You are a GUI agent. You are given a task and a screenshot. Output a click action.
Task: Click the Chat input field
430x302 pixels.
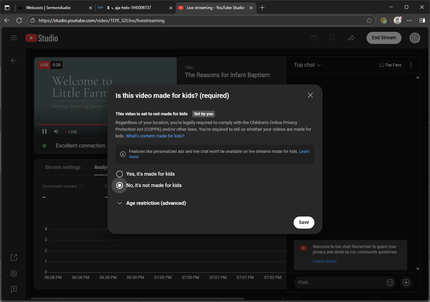340,283
